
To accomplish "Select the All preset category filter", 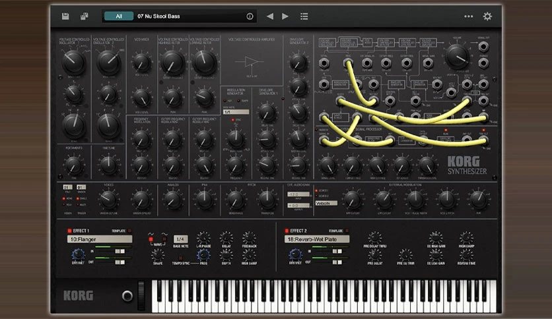I will pyautogui.click(x=119, y=16).
